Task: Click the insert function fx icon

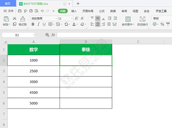Action: (53, 35)
